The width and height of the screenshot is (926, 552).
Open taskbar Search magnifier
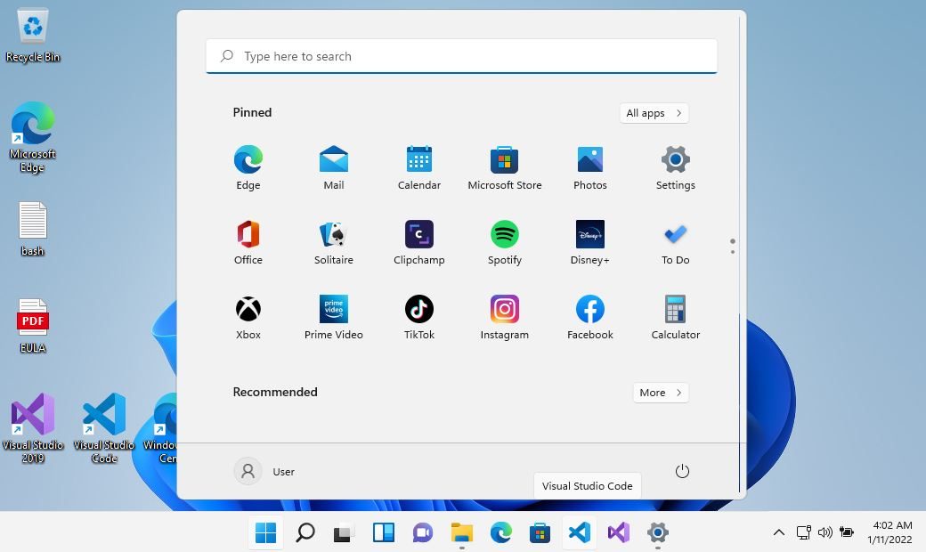(305, 532)
